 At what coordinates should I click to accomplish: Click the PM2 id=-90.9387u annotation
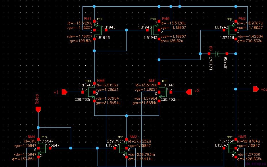pos(250,23)
